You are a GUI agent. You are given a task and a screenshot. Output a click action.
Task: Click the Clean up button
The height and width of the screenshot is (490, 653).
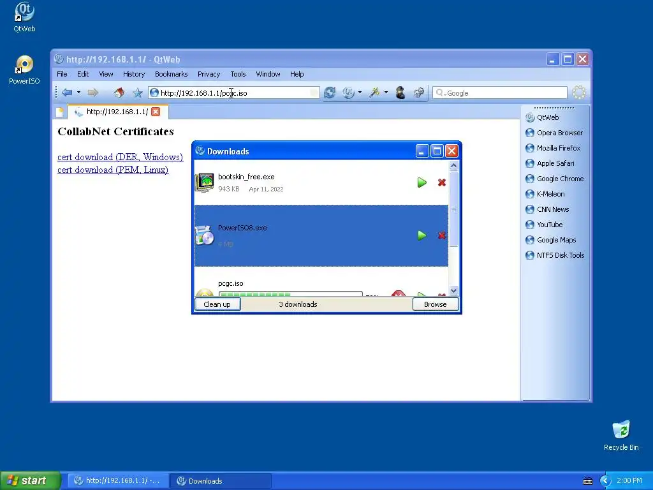[217, 304]
